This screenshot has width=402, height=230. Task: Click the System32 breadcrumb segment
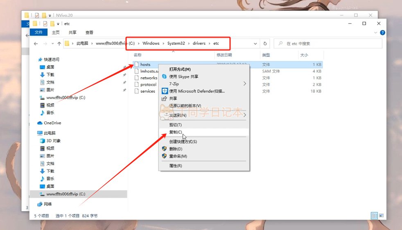pyautogui.click(x=176, y=43)
